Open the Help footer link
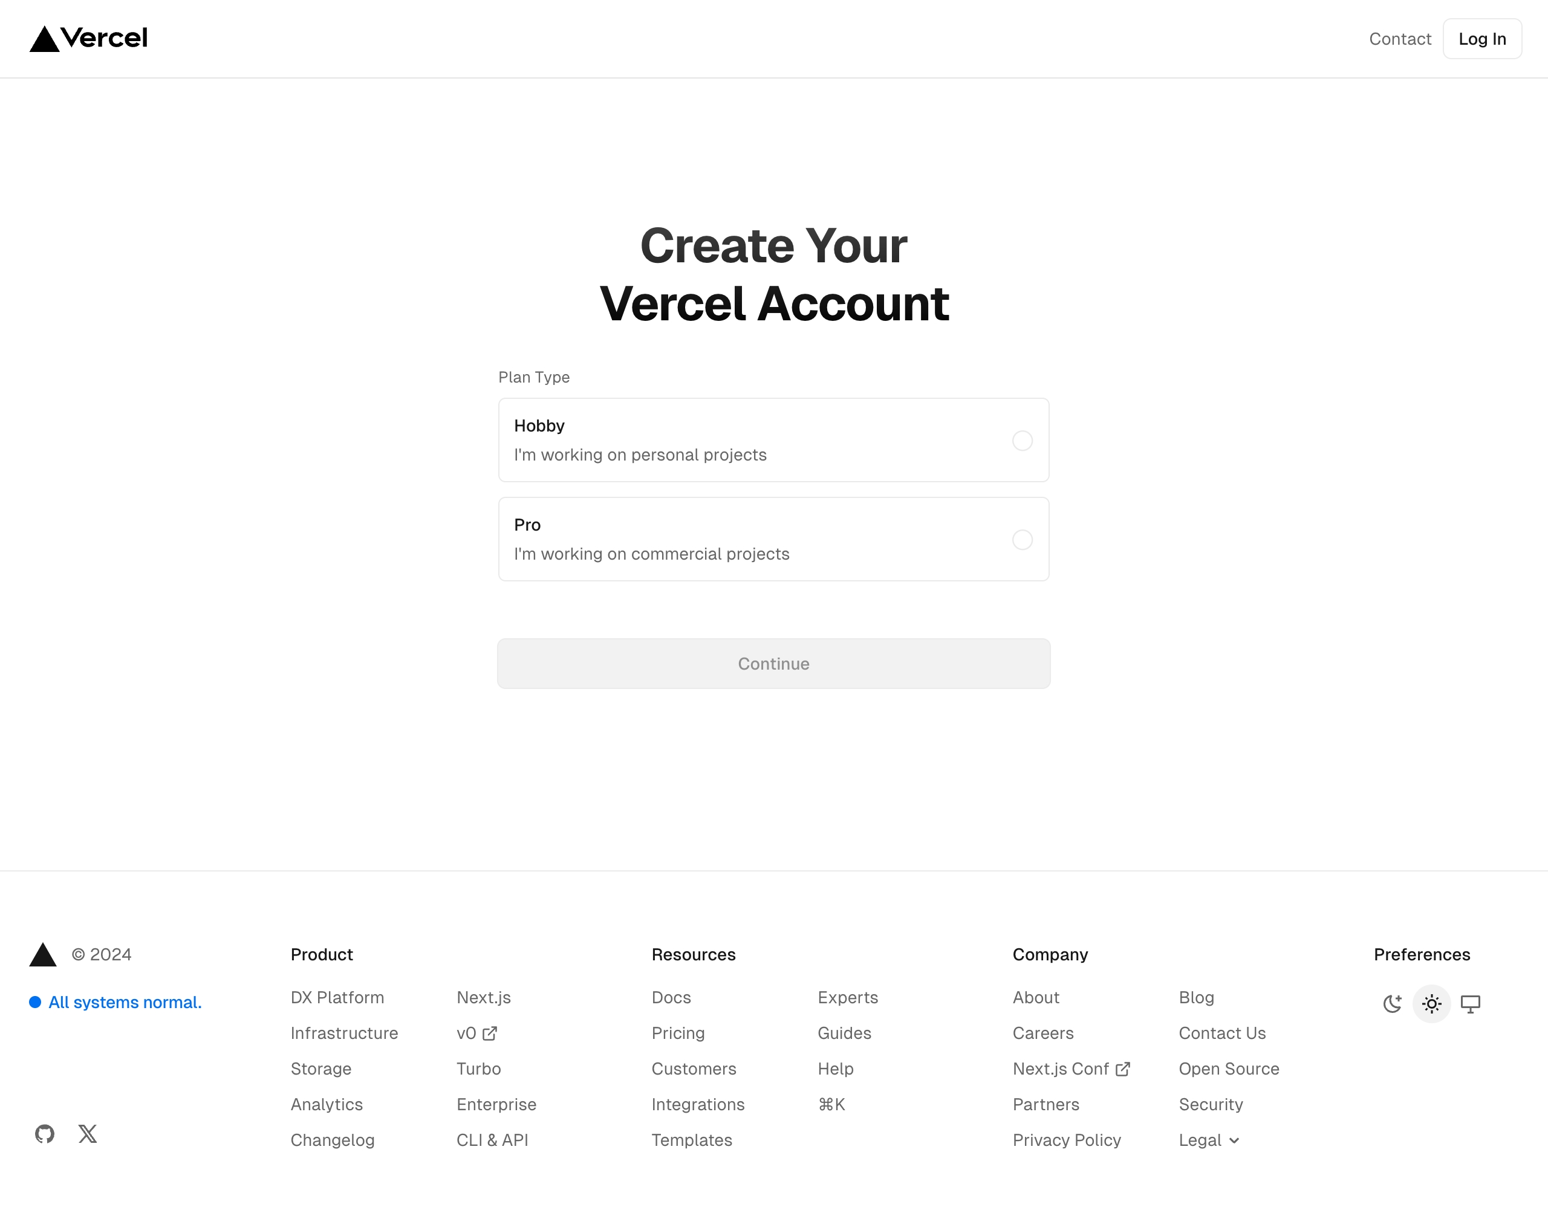Screen dimensions: 1548x1216 tap(836, 1069)
